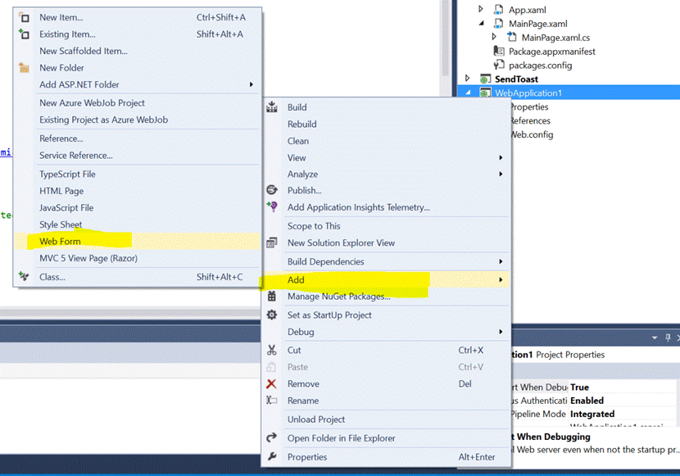The height and width of the screenshot is (476, 680).
Task: Click the Integrated value for Pipeline Mode
Action: click(x=592, y=414)
